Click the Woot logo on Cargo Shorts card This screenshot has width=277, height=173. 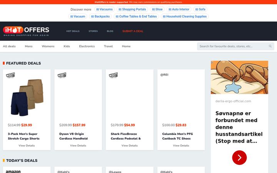click(x=10, y=75)
